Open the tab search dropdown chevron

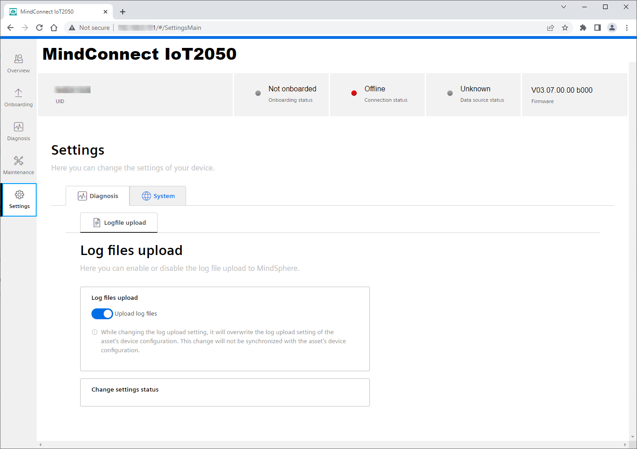click(x=564, y=7)
